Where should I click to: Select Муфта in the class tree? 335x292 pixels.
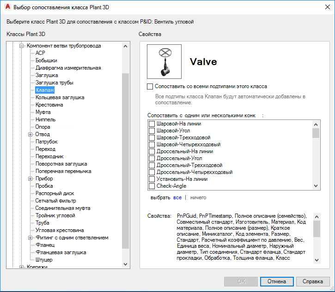43,112
